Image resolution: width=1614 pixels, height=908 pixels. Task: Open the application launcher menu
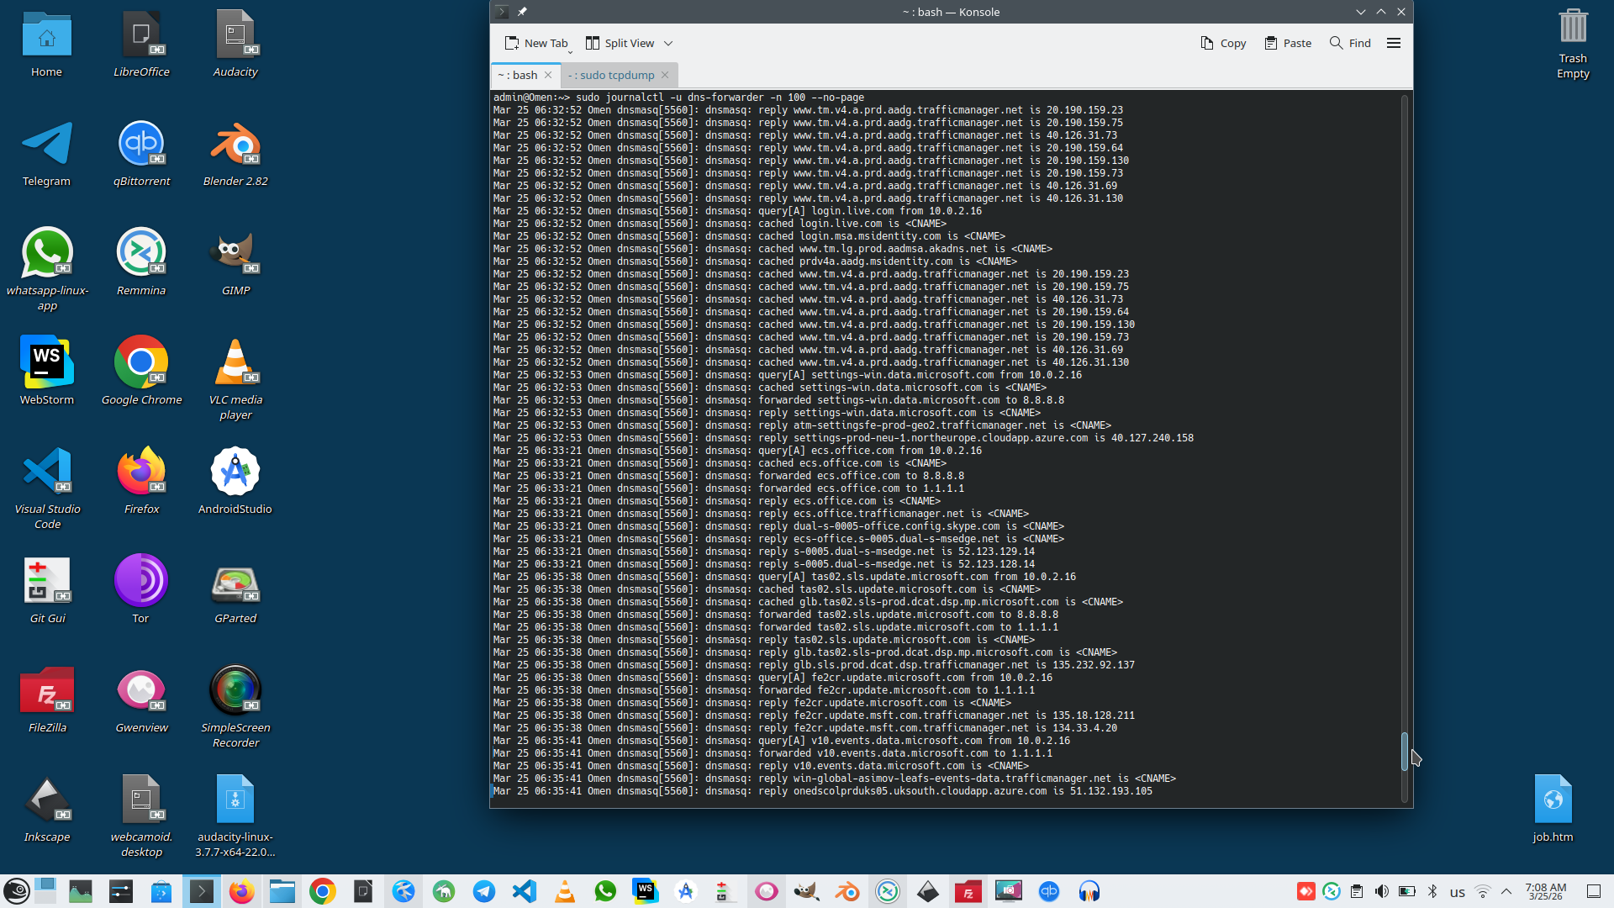click(x=17, y=891)
